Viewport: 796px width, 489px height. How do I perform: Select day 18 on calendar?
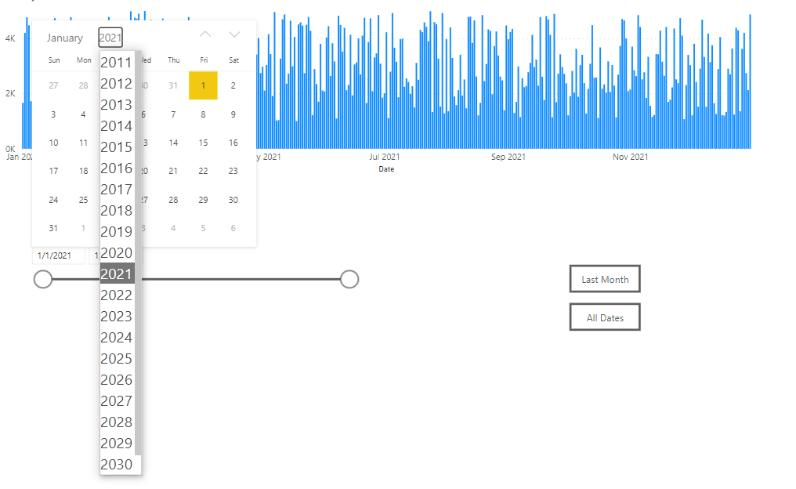[x=83, y=171]
